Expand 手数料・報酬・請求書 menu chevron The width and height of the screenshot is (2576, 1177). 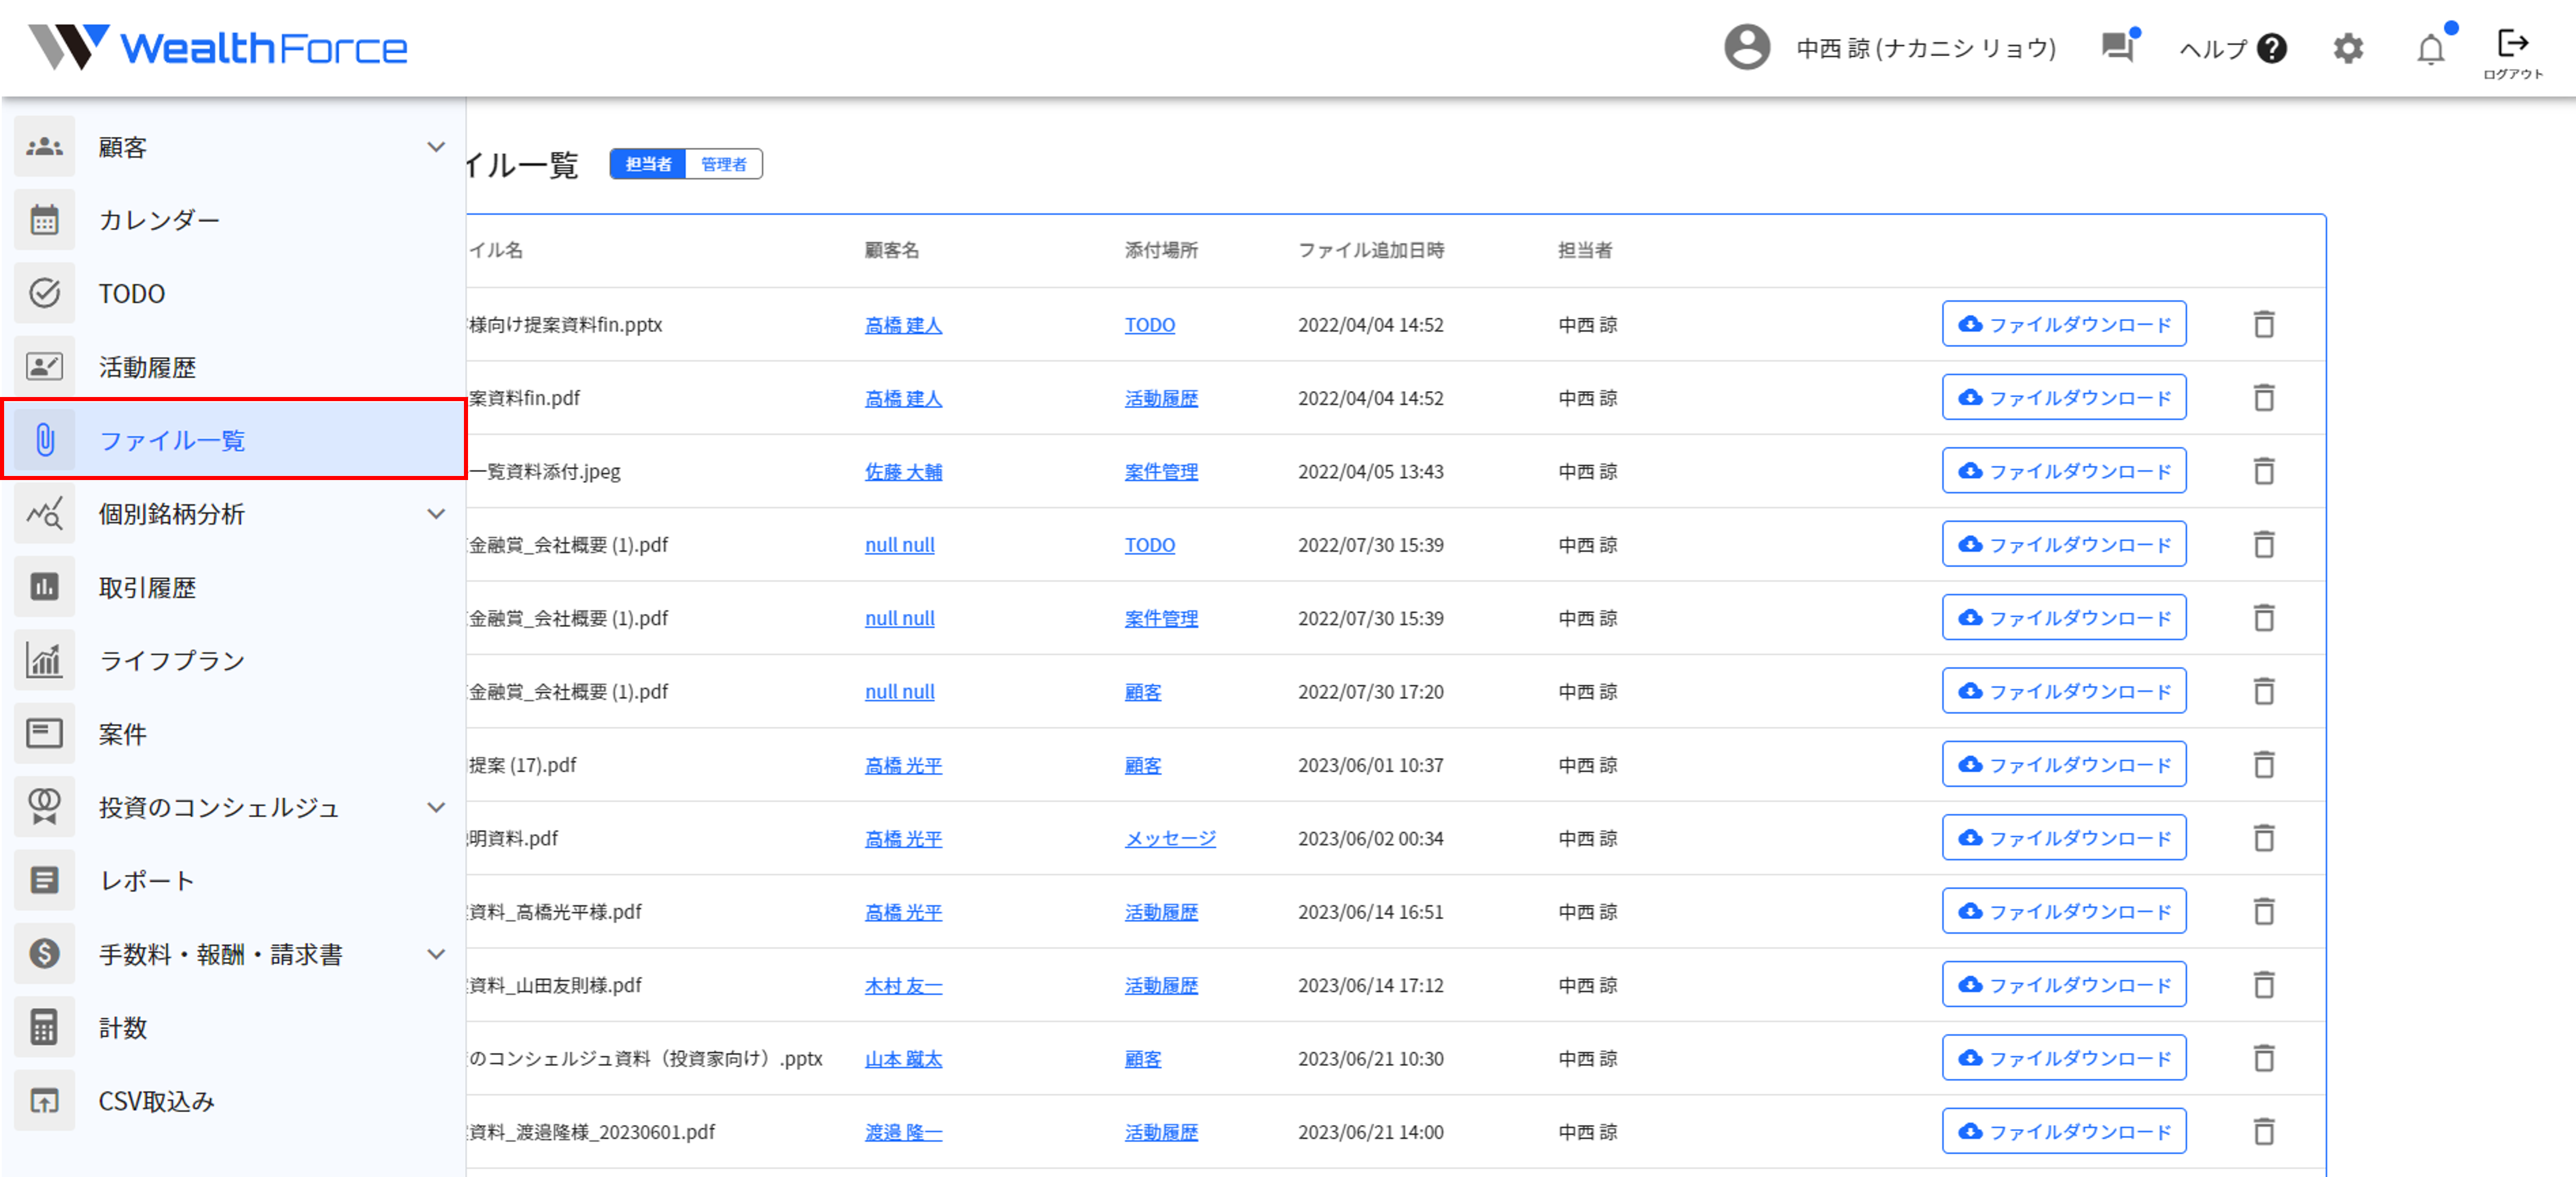(436, 954)
